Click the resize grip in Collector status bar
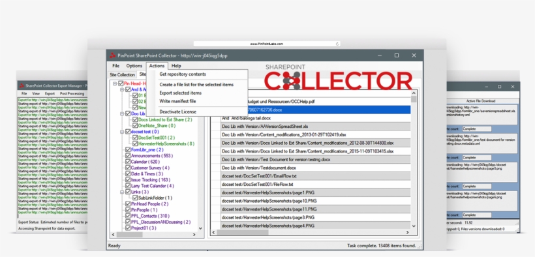Screen dimensions: 535x257 [x=420, y=246]
